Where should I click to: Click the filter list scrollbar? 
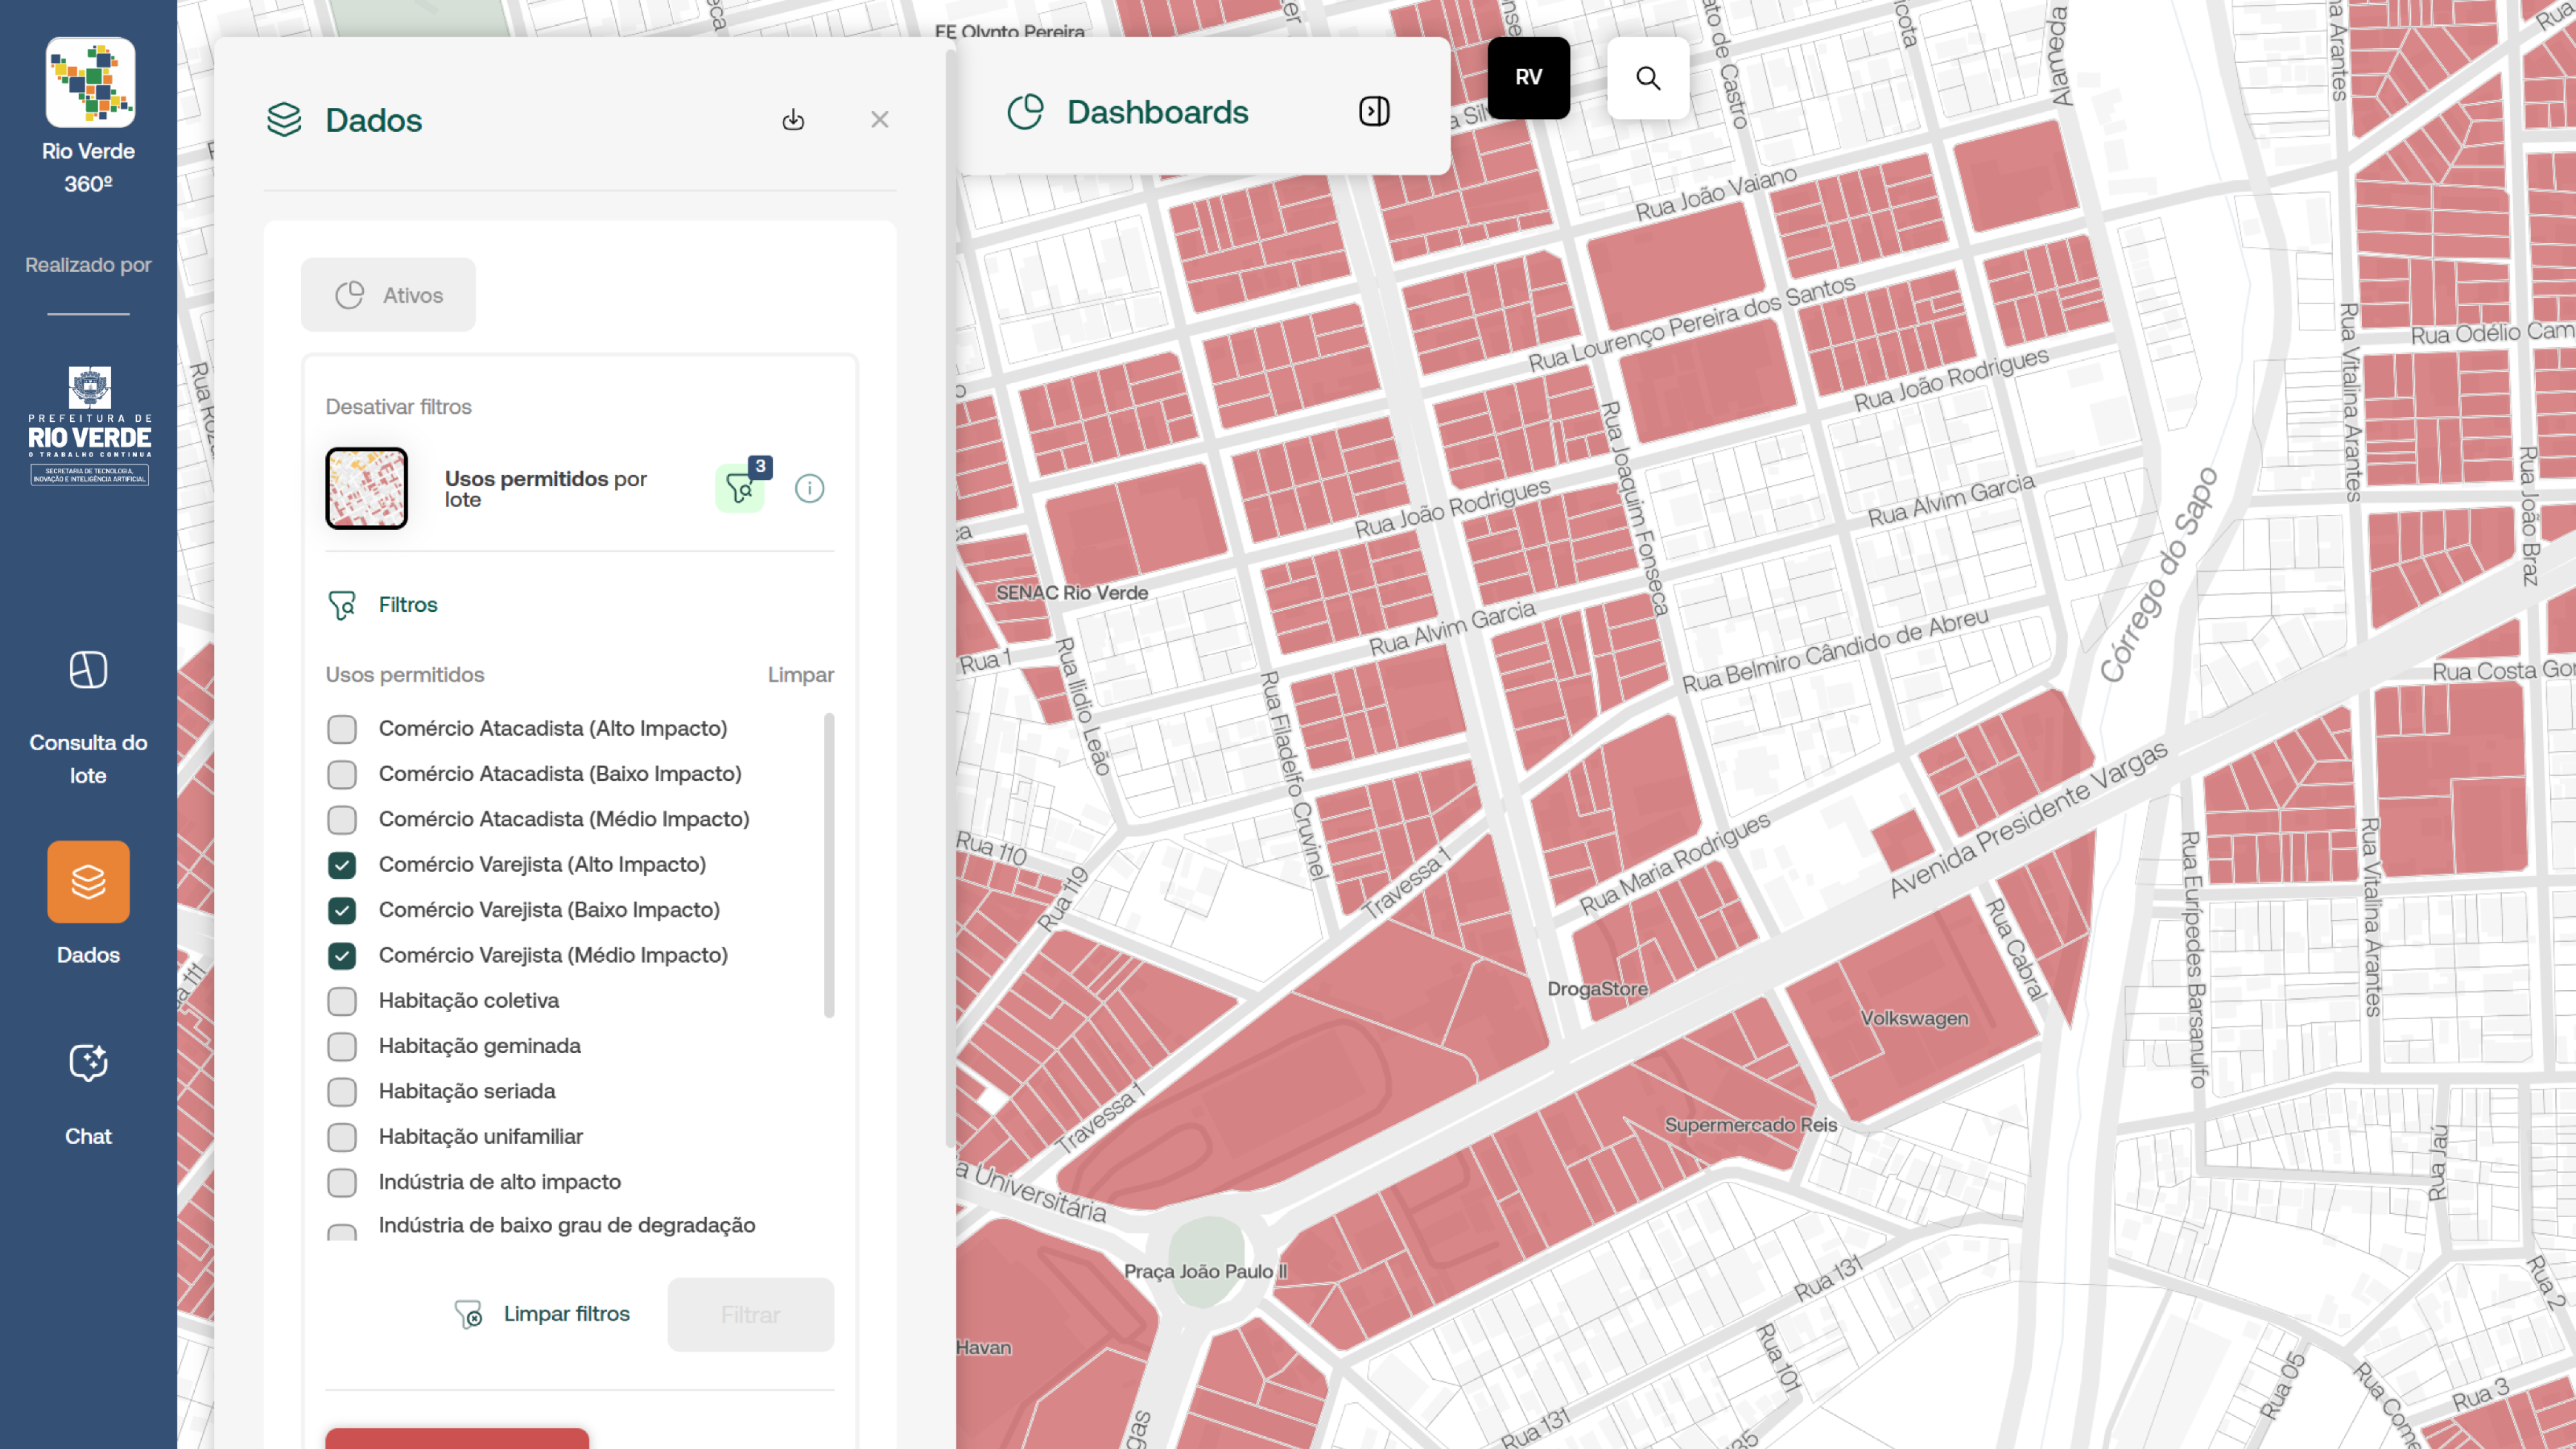point(829,865)
